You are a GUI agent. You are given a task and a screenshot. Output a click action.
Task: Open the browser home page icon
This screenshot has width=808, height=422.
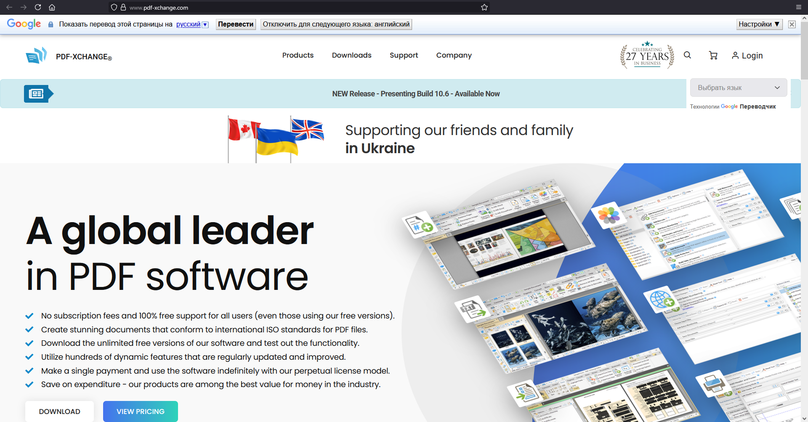click(x=52, y=7)
